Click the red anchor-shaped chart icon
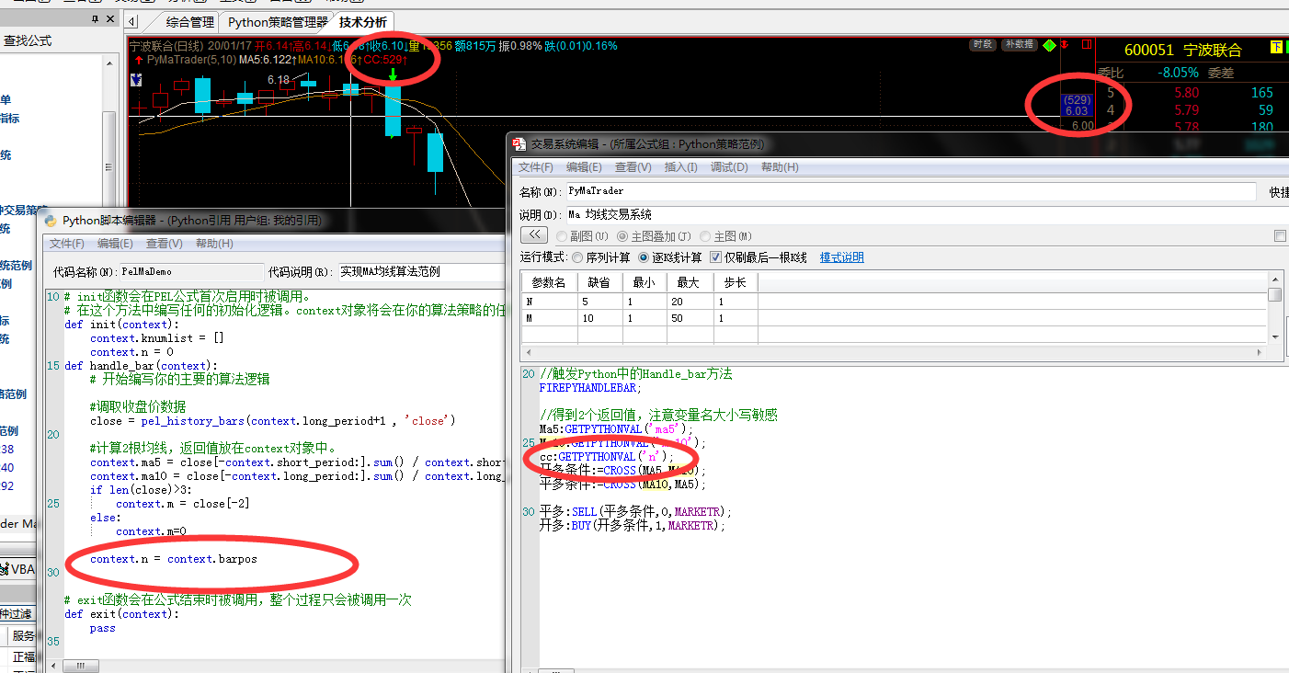Viewport: 1289px width, 673px height. pyautogui.click(x=1066, y=44)
